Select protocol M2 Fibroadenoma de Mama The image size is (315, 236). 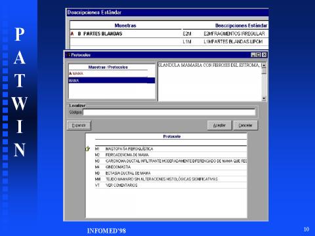point(171,155)
